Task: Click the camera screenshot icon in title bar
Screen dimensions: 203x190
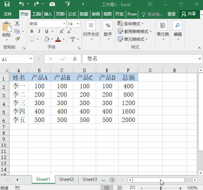Action: [x=52, y=4]
